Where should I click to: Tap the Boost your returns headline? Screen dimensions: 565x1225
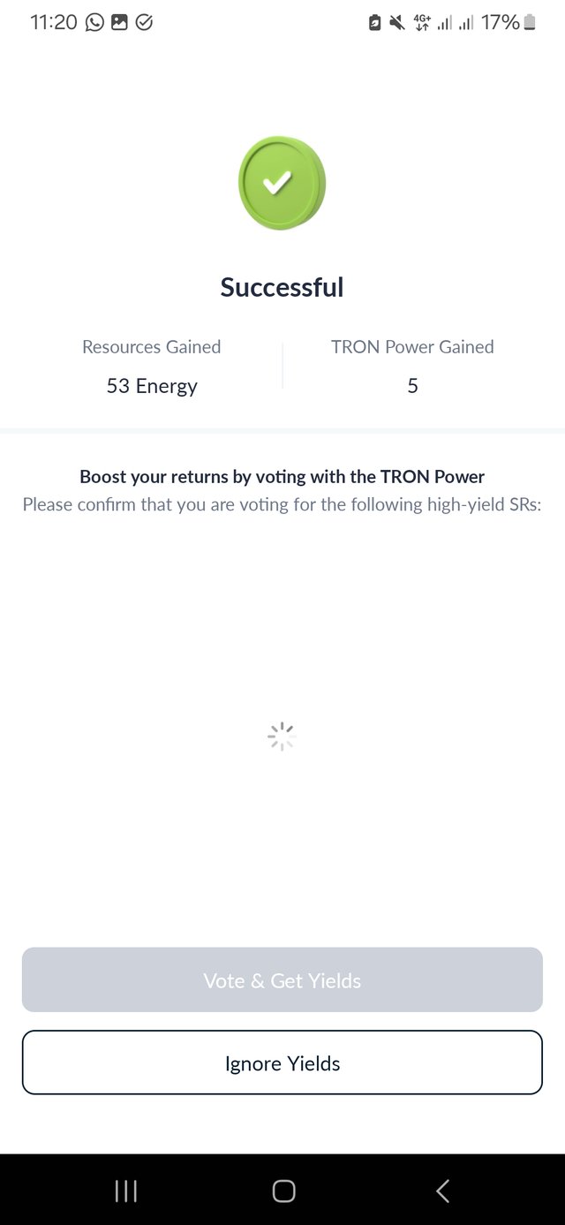(x=282, y=477)
